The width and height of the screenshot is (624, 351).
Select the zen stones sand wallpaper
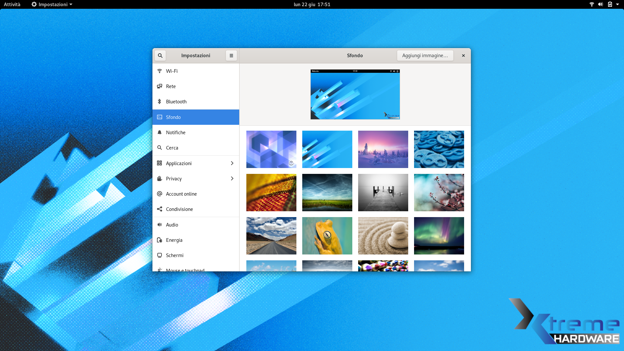(x=383, y=236)
